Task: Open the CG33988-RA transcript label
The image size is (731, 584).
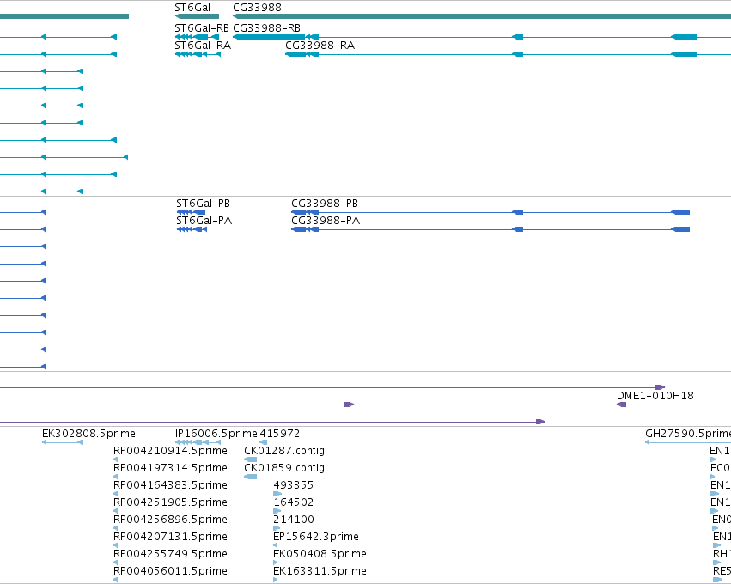Action: pos(320,46)
